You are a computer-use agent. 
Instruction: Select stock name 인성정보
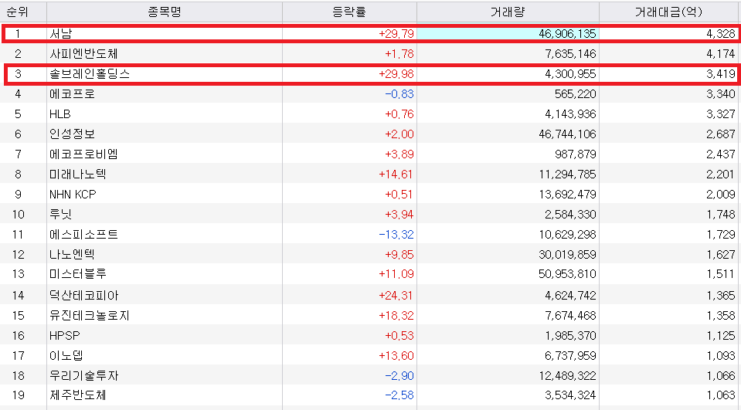pos(73,134)
